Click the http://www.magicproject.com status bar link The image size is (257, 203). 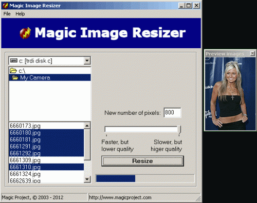(x=120, y=197)
